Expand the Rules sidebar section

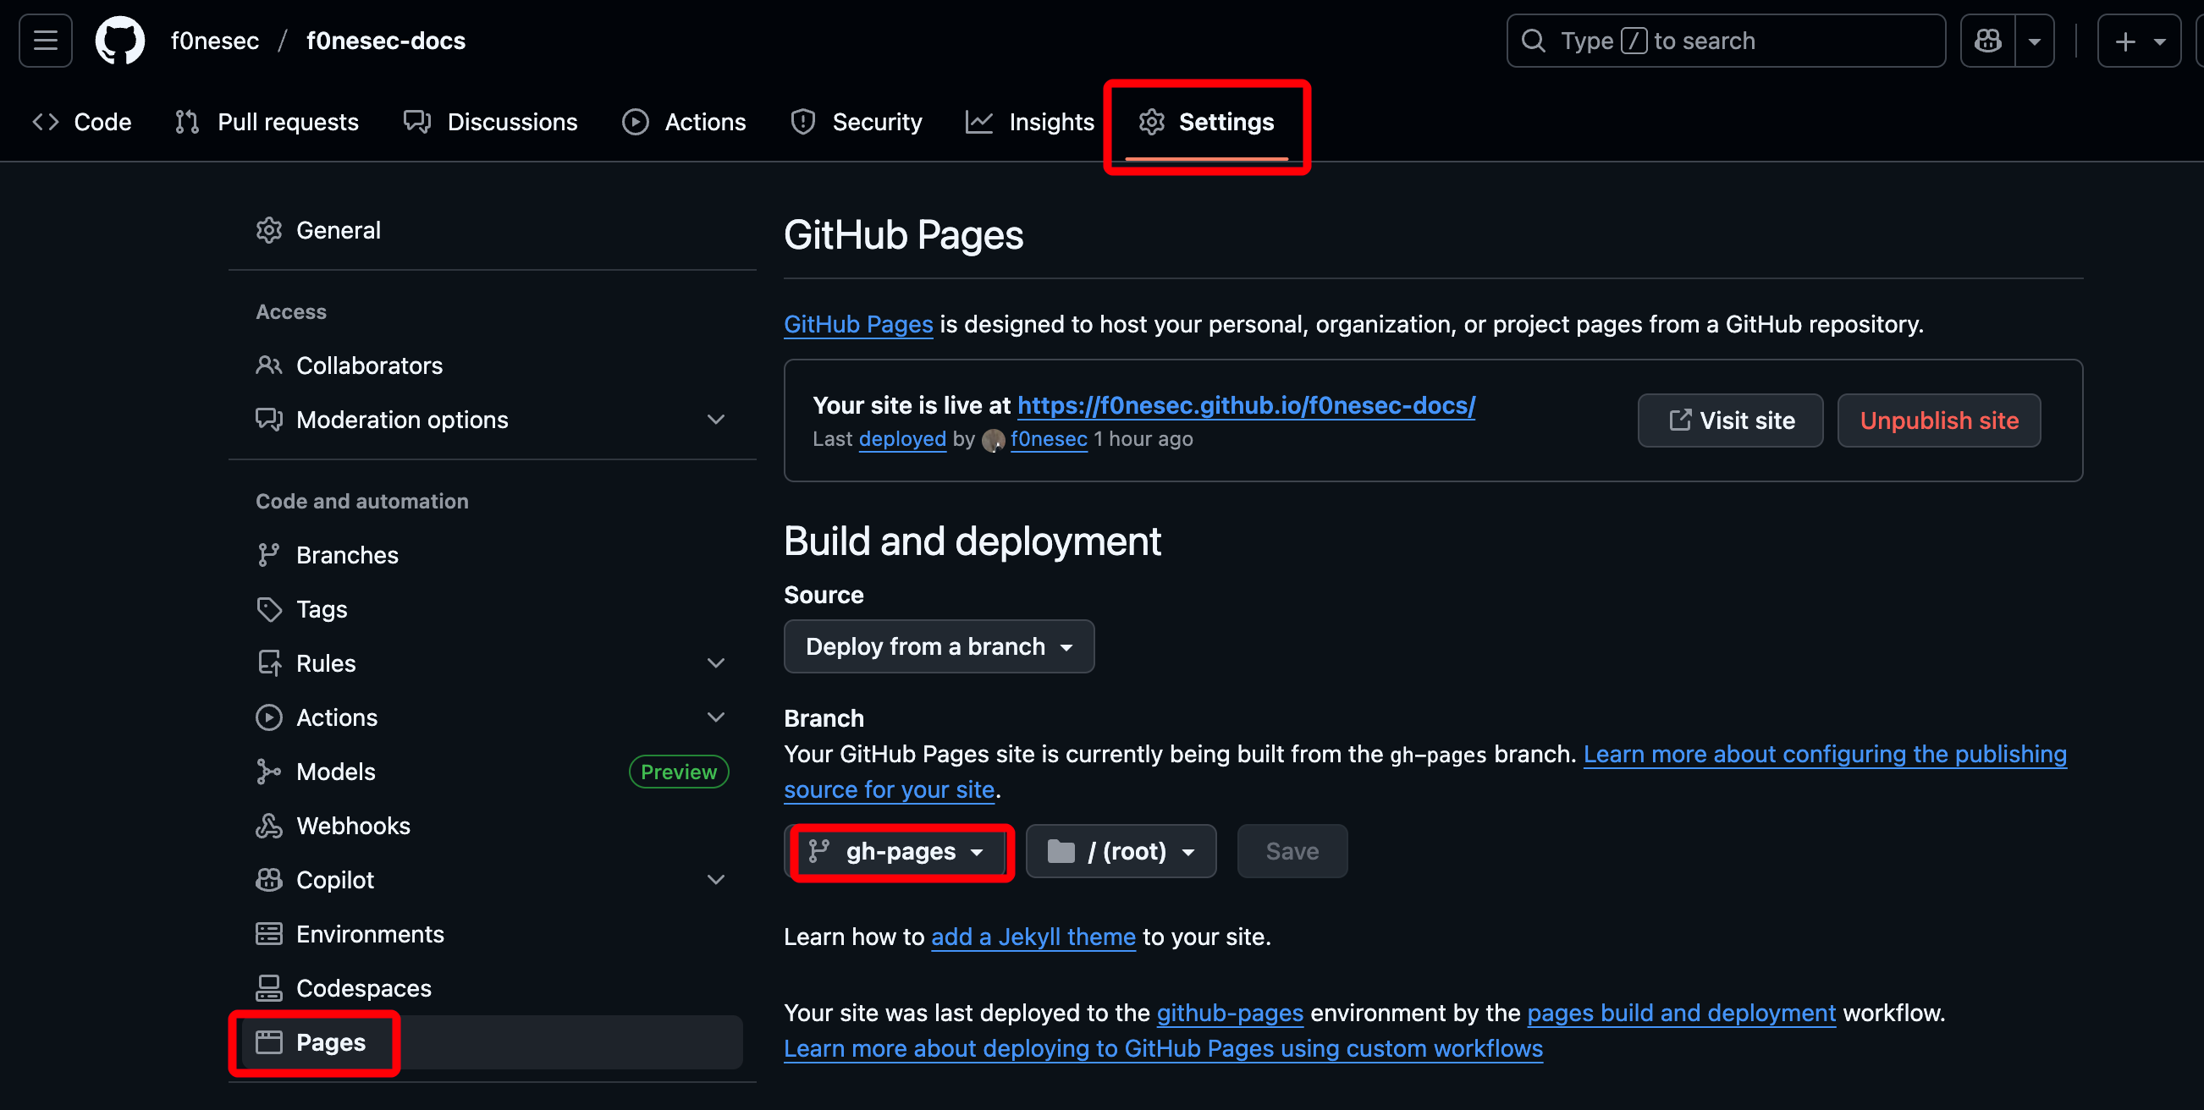[x=715, y=662]
